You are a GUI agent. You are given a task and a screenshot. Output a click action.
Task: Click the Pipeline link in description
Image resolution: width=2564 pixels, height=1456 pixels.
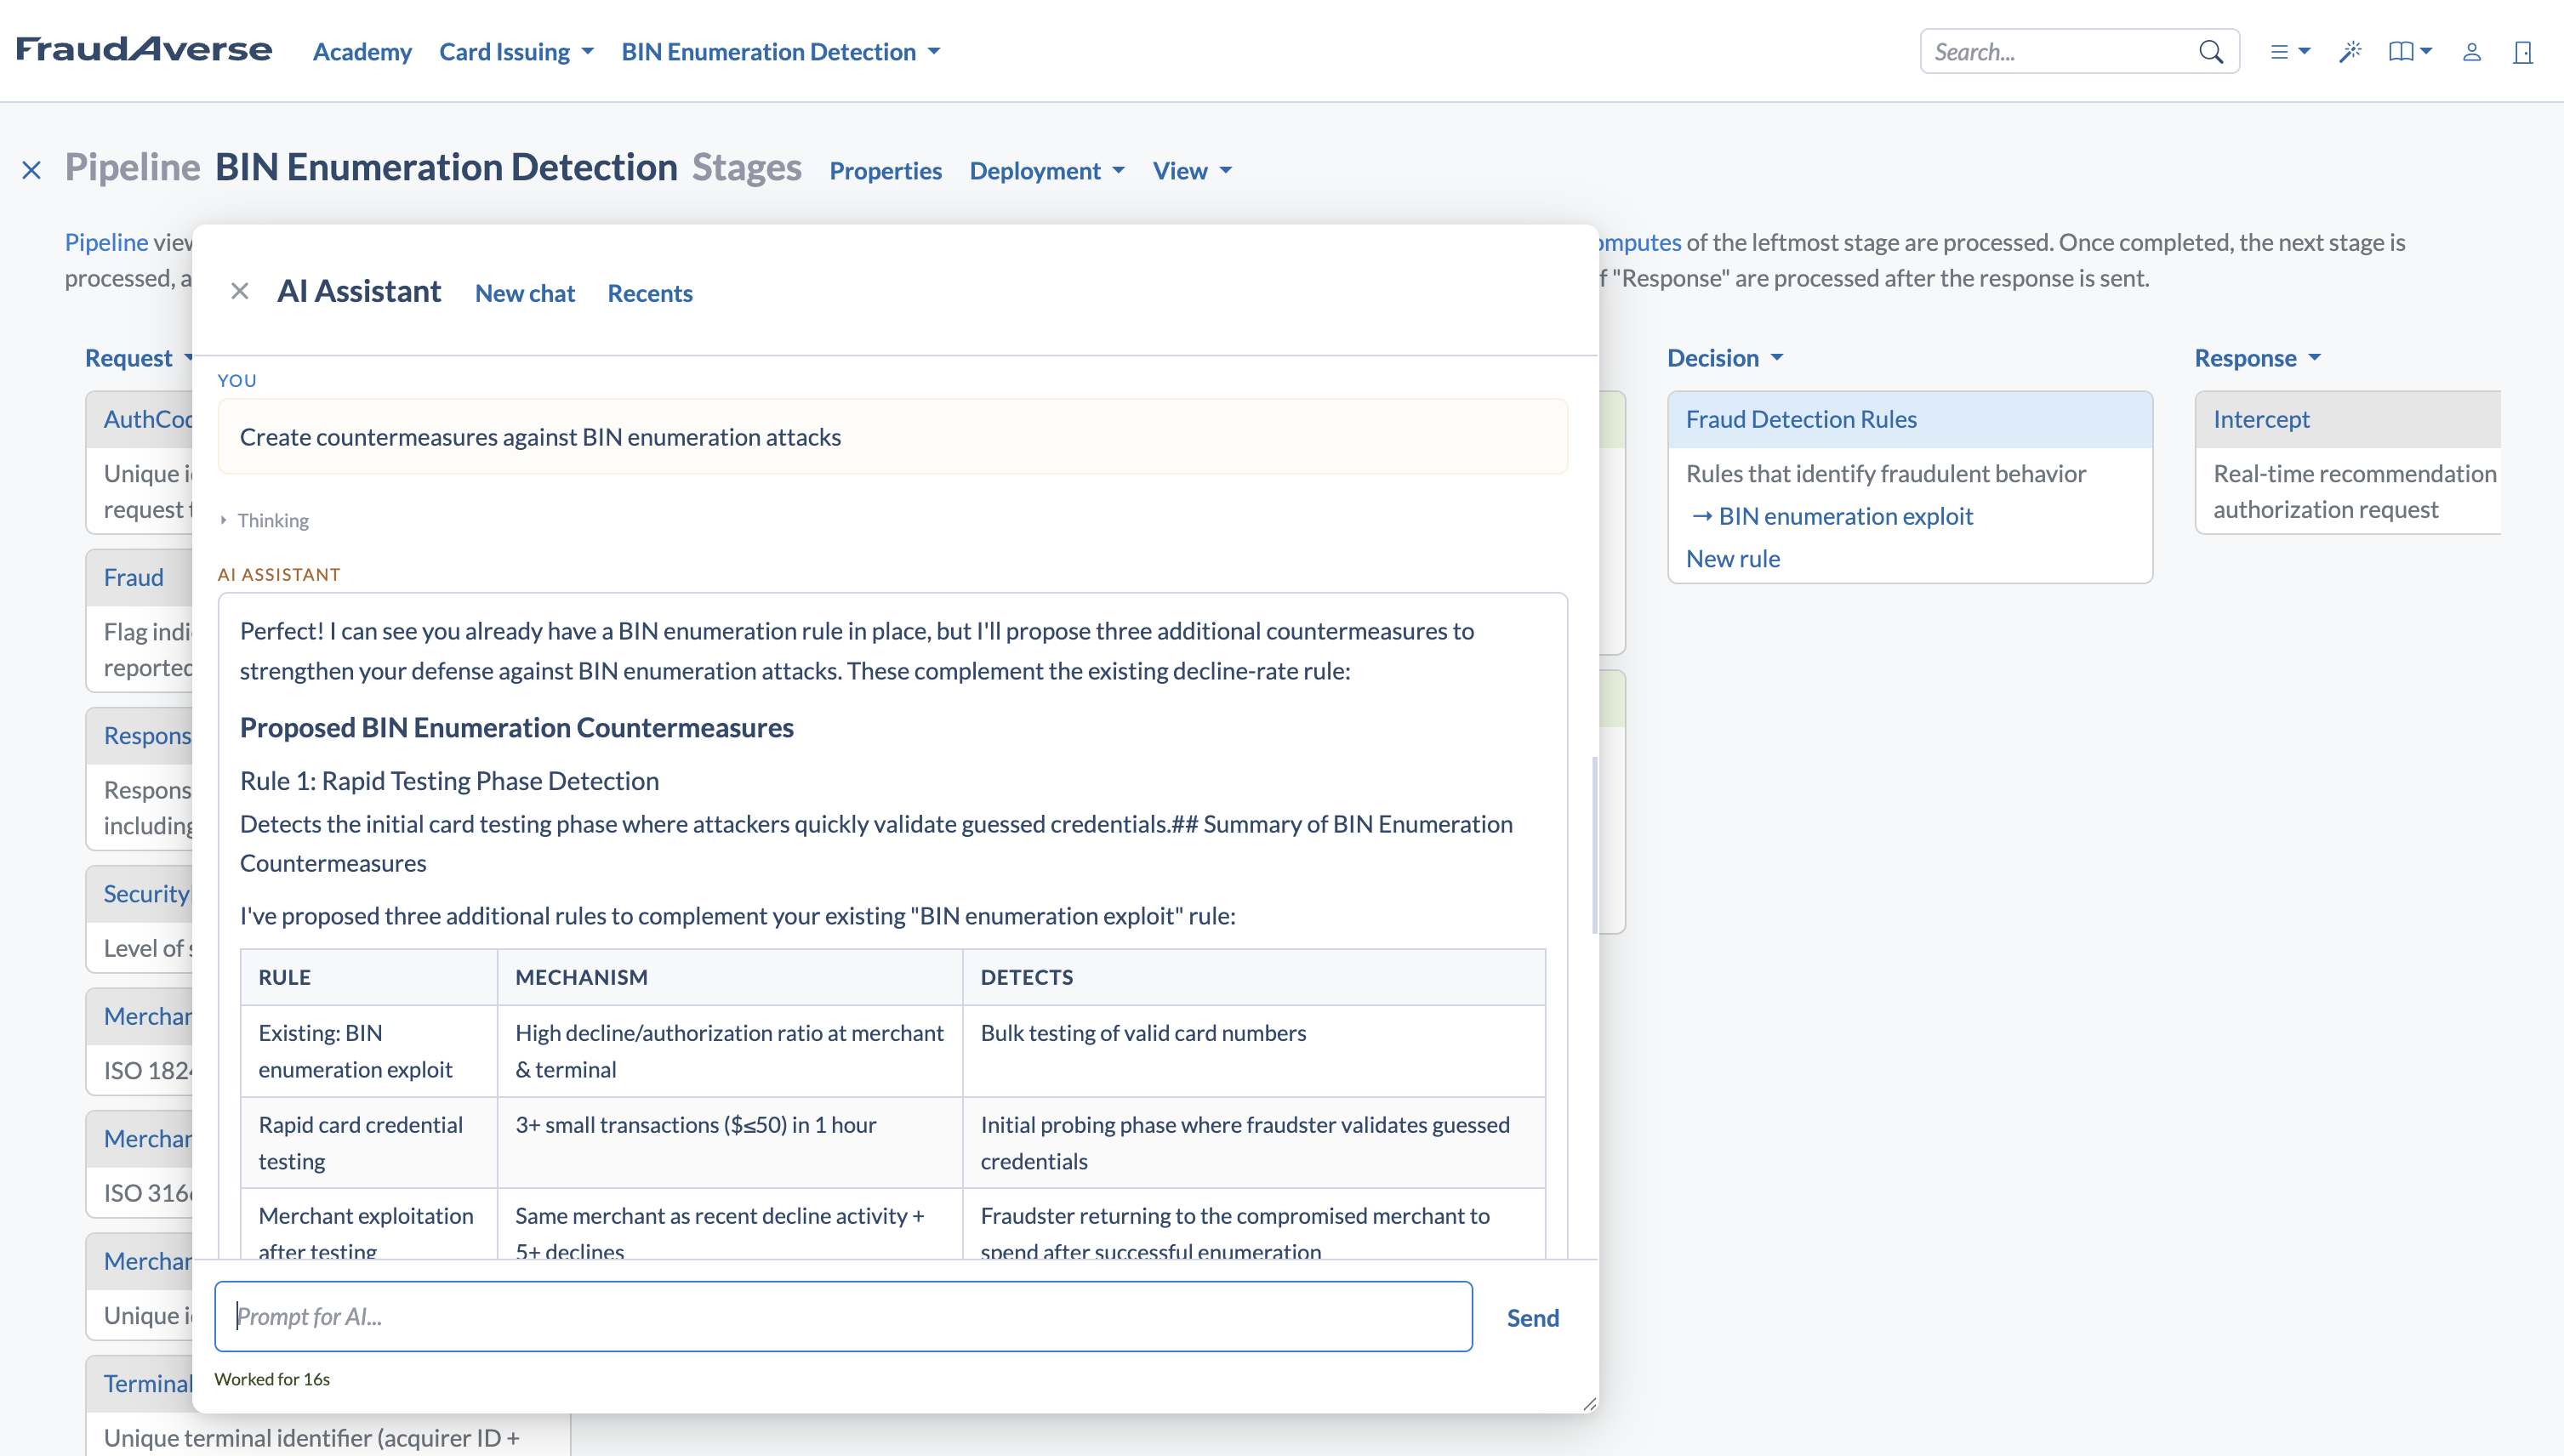106,242
